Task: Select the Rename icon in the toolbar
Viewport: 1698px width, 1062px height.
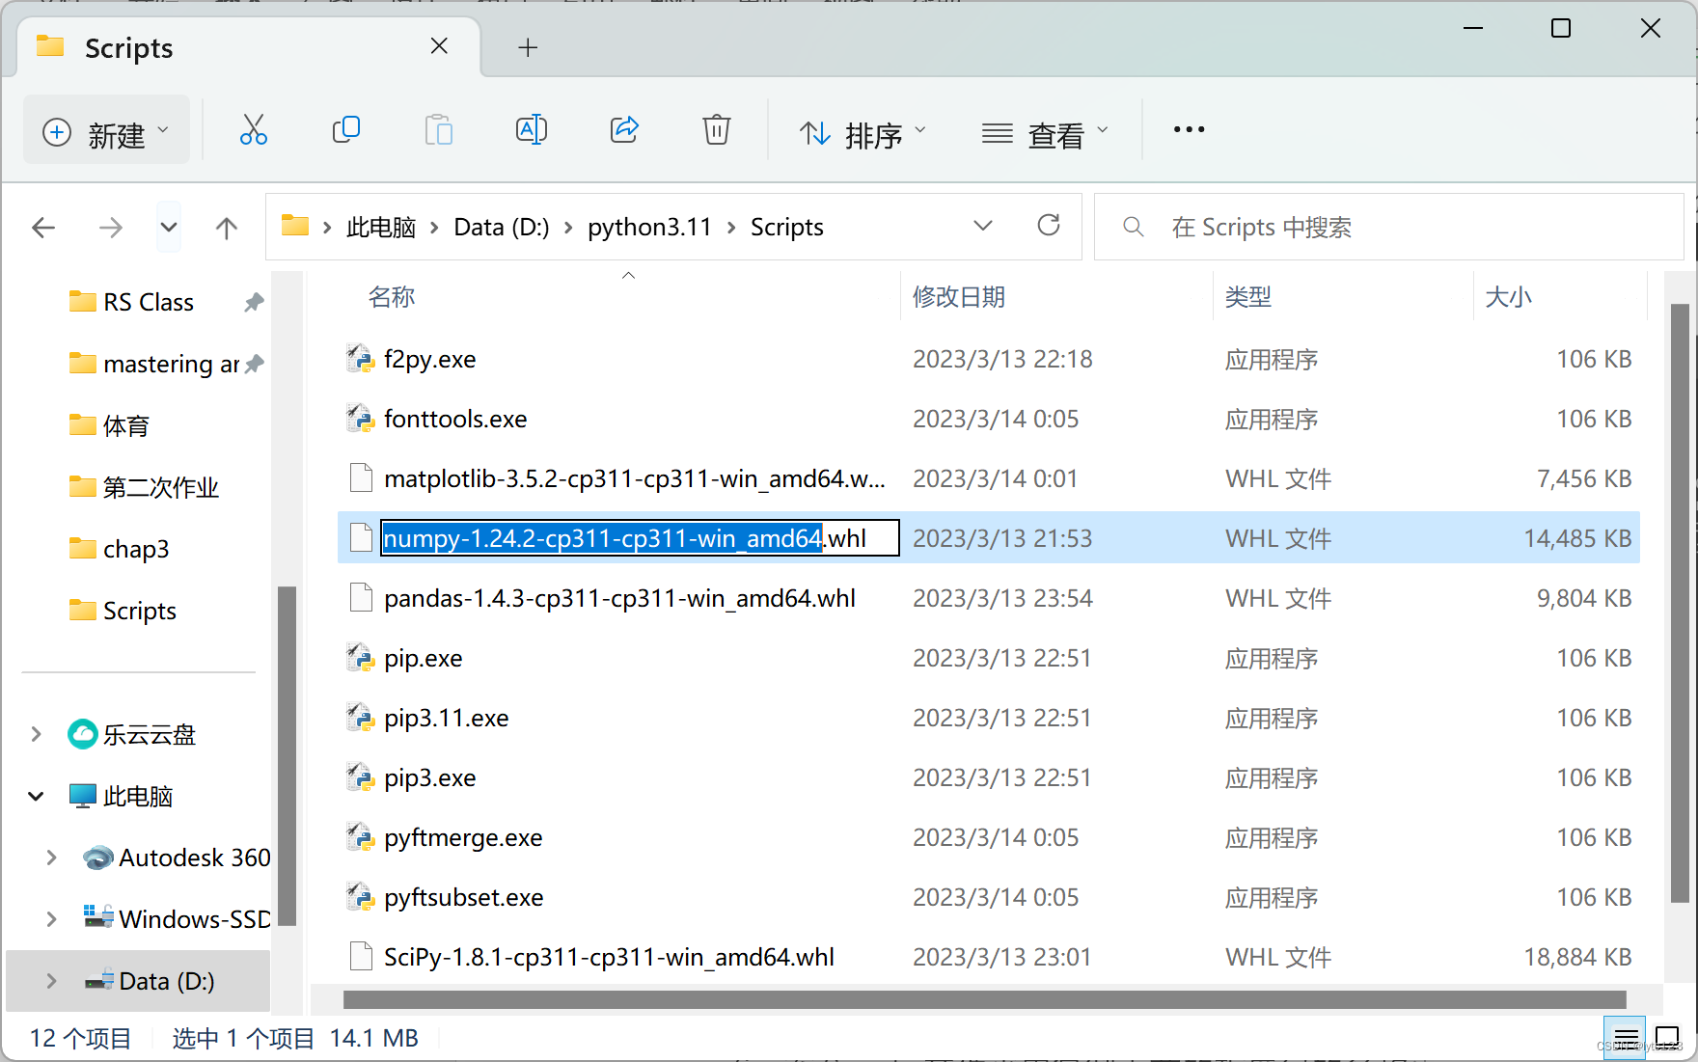Action: (531, 128)
